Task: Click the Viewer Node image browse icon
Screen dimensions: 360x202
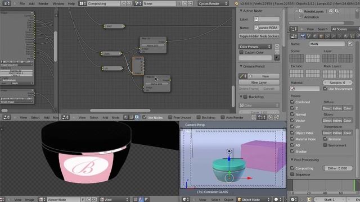Action: 42,200
